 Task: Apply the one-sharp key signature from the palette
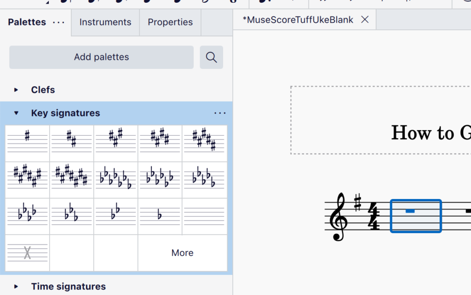pyautogui.click(x=27, y=142)
